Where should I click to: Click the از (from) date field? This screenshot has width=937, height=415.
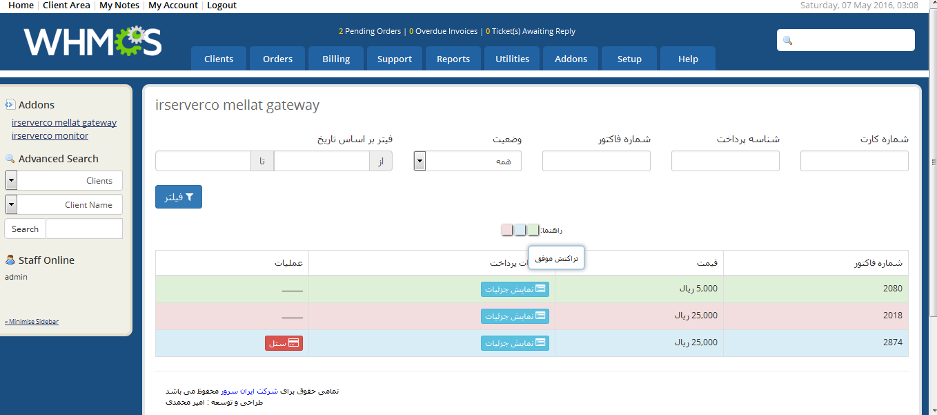322,161
